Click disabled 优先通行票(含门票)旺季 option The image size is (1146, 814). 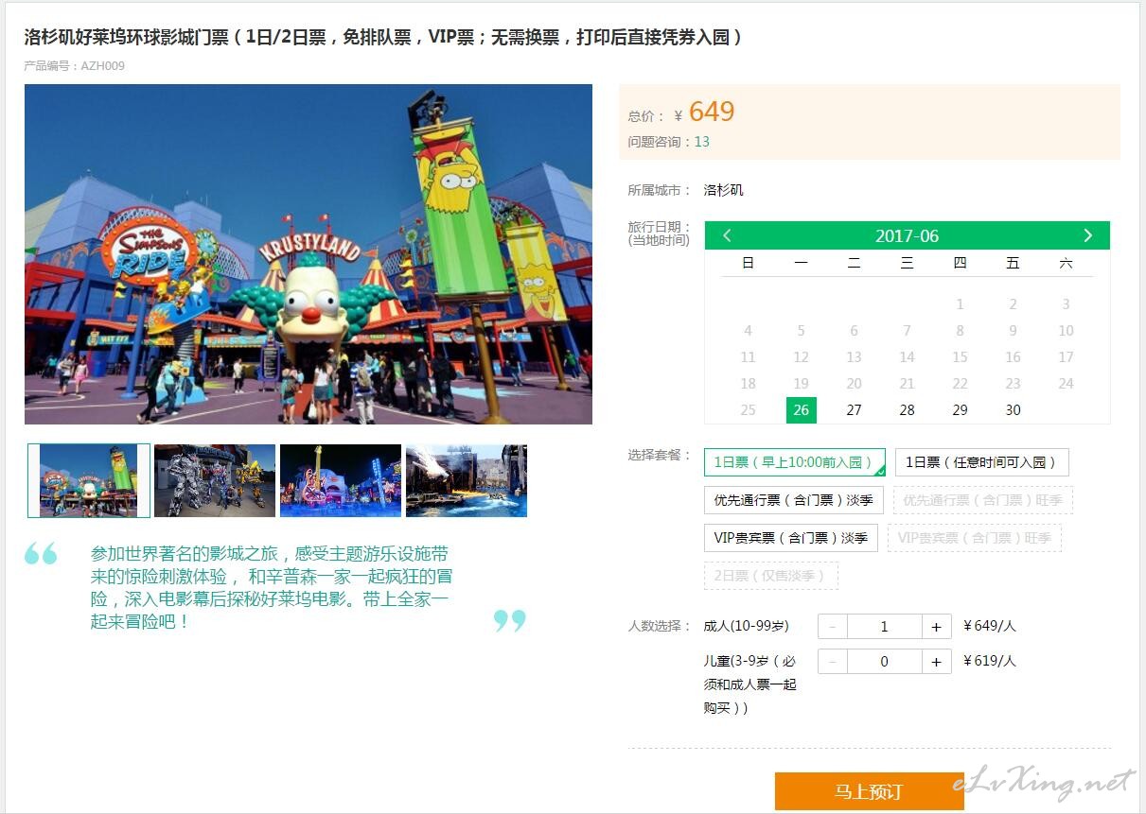pyautogui.click(x=983, y=500)
